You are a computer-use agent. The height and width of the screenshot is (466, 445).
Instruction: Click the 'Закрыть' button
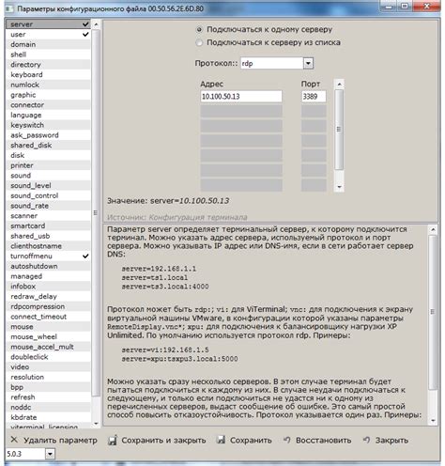386,441
